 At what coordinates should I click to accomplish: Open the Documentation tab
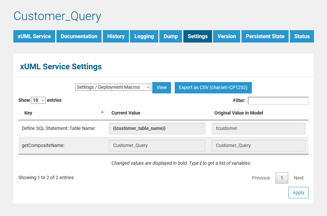[79, 36]
